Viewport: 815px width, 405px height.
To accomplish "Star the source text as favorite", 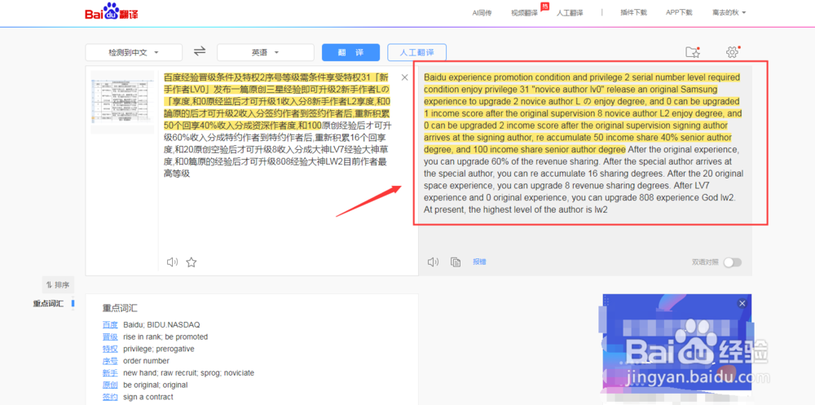I will [x=192, y=262].
